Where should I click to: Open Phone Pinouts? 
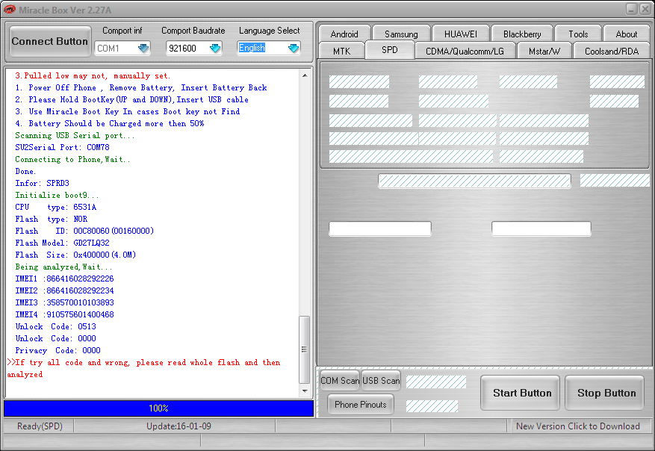point(361,405)
